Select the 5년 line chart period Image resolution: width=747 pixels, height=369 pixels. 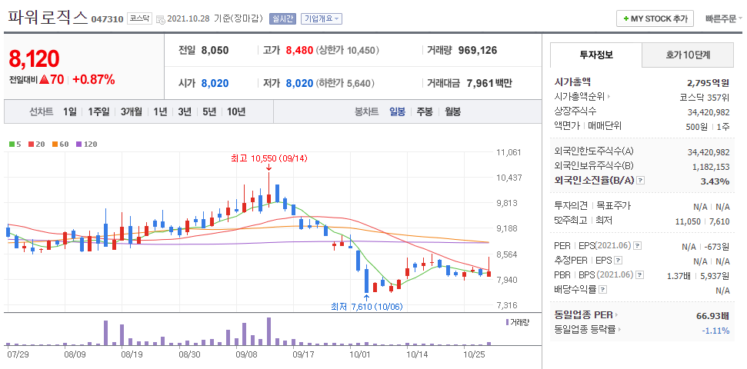[209, 112]
